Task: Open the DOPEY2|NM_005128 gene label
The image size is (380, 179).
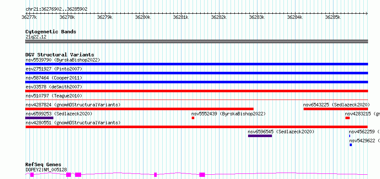Action: coord(46,170)
